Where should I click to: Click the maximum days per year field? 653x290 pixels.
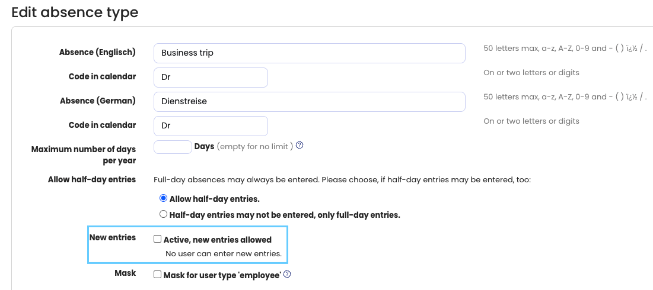[173, 147]
